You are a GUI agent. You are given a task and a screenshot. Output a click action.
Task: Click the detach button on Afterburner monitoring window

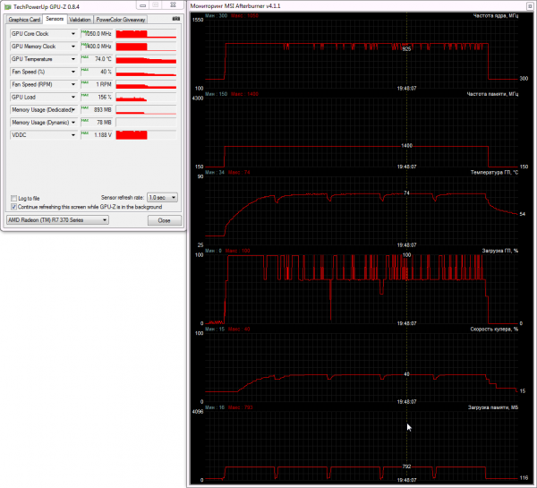point(530,6)
